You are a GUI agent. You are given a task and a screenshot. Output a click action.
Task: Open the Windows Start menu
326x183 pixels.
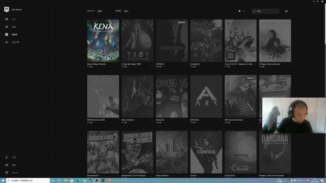click(3, 181)
